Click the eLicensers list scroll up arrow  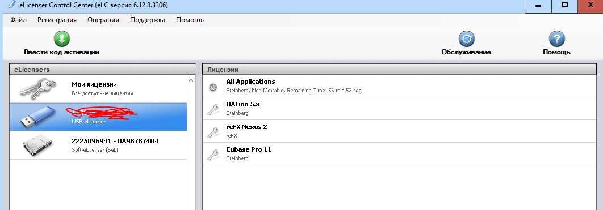[x=191, y=80]
